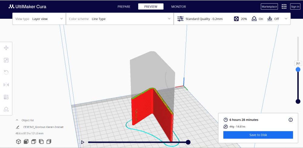
Task: Select the Scale tool in sidebar
Action: [6, 60]
